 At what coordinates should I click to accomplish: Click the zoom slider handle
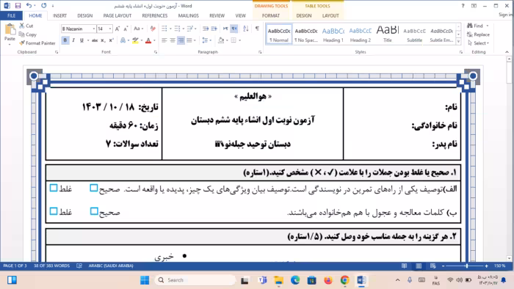point(467,266)
